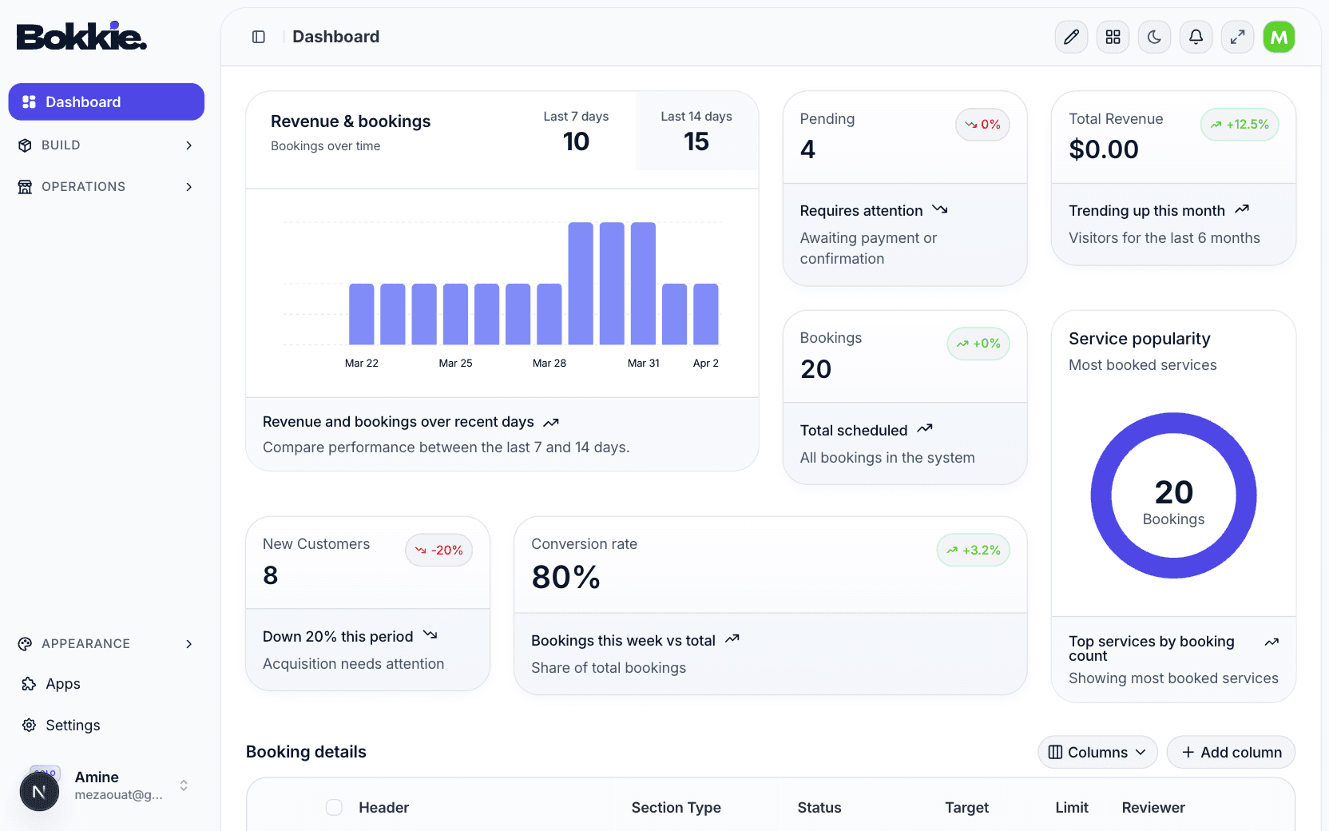Open the Apps section in the sidebar

click(62, 684)
